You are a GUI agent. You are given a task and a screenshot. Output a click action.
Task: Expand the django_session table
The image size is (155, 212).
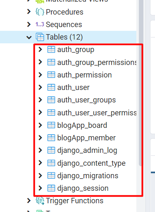click(40, 188)
